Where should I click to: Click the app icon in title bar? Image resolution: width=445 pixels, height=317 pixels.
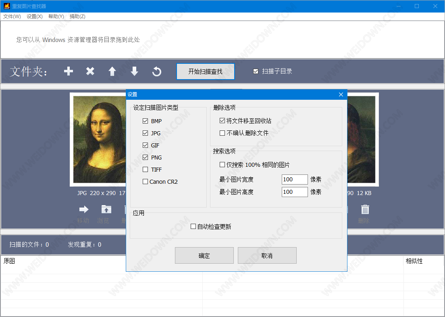(7, 6)
